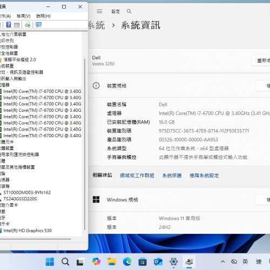This screenshot has height=270, width=270.
Task: Click the copy button on the 裝置規格 header row
Action: pyautogui.click(x=264, y=86)
